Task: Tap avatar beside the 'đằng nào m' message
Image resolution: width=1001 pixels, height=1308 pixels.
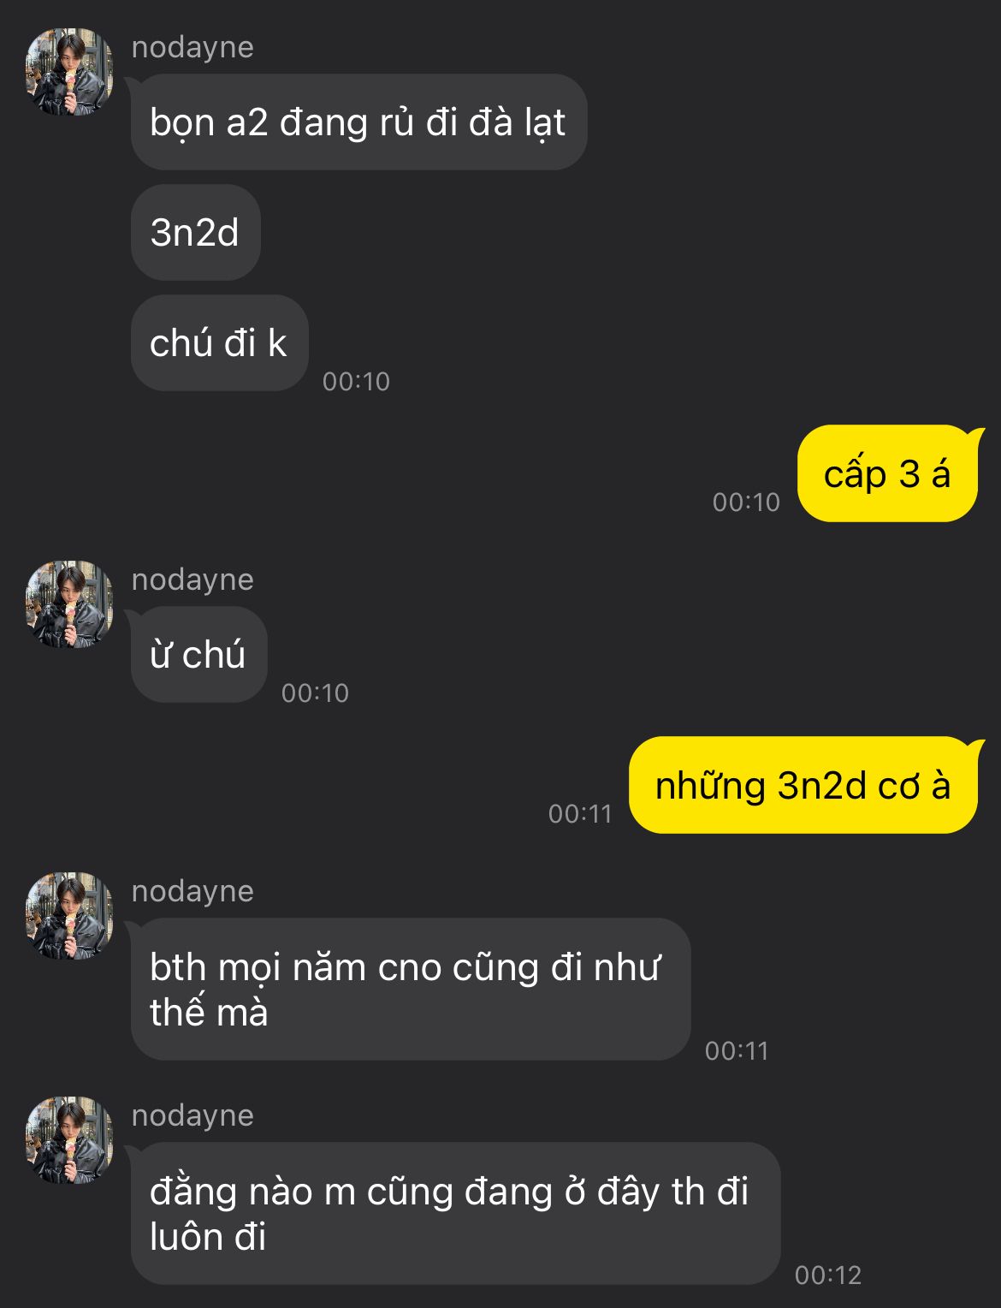Action: tap(70, 1140)
